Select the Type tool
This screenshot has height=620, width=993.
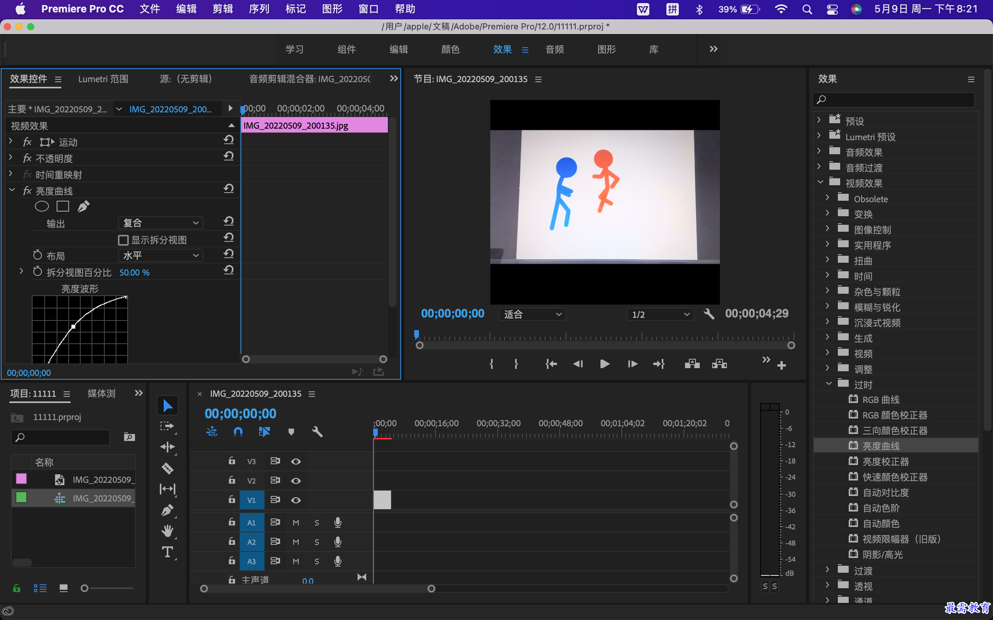tap(168, 552)
